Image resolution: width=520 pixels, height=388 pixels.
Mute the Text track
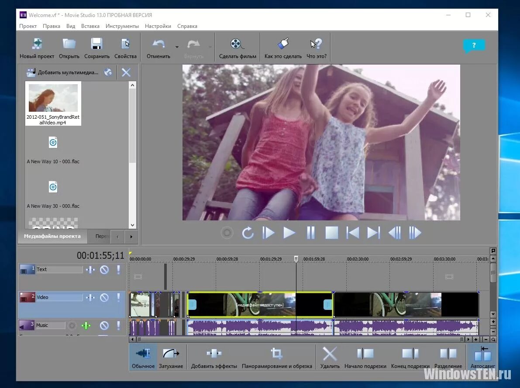coord(104,270)
